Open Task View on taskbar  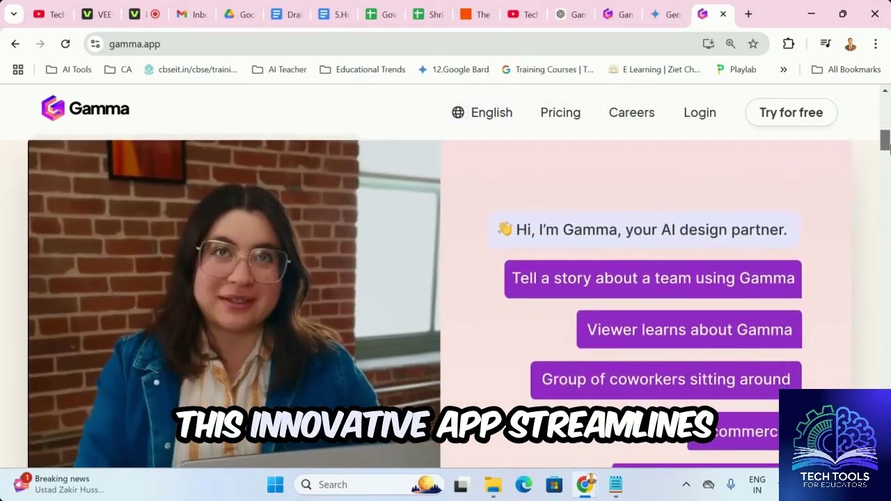coord(461,485)
